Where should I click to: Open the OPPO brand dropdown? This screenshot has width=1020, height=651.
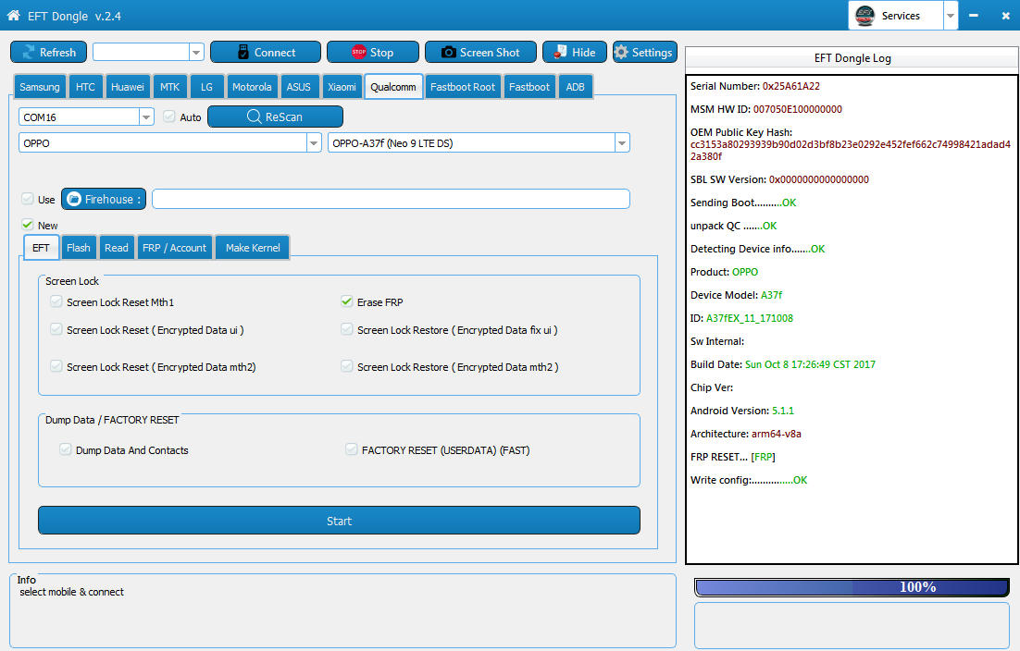[x=314, y=143]
